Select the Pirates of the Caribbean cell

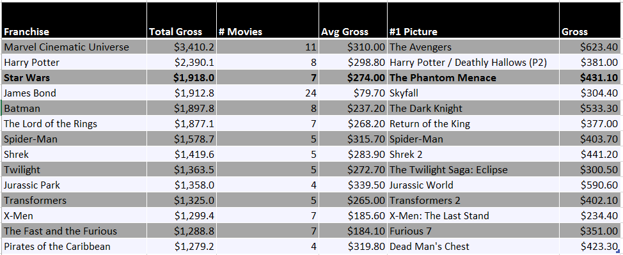click(x=74, y=246)
